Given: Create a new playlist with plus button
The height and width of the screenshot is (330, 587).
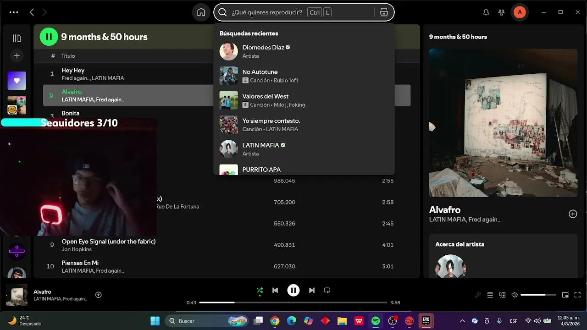Looking at the screenshot, I should [x=17, y=55].
